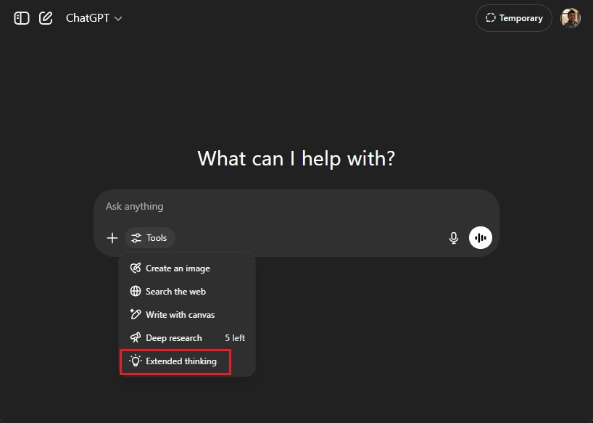Toggle web search on
Viewport: 593px width, 423px height.
click(175, 291)
